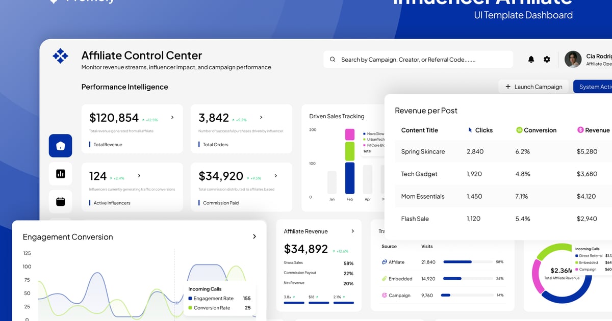Click the blue Feb bar in chart
612x321 pixels.
click(x=349, y=178)
